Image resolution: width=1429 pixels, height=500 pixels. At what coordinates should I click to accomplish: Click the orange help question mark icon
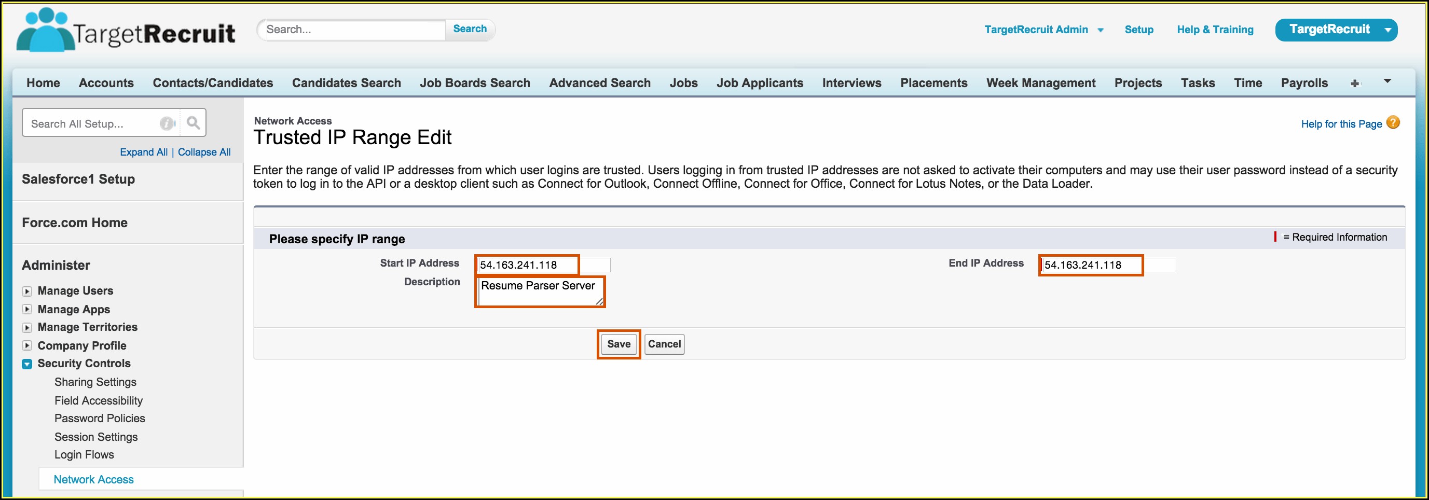(1392, 122)
